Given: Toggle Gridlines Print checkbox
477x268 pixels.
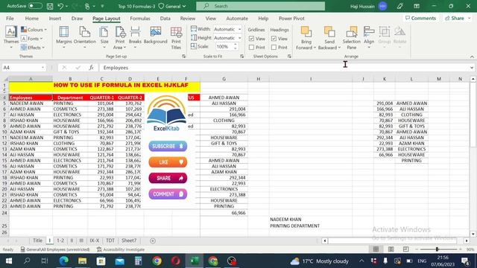Looking at the screenshot, I should point(251,48).
